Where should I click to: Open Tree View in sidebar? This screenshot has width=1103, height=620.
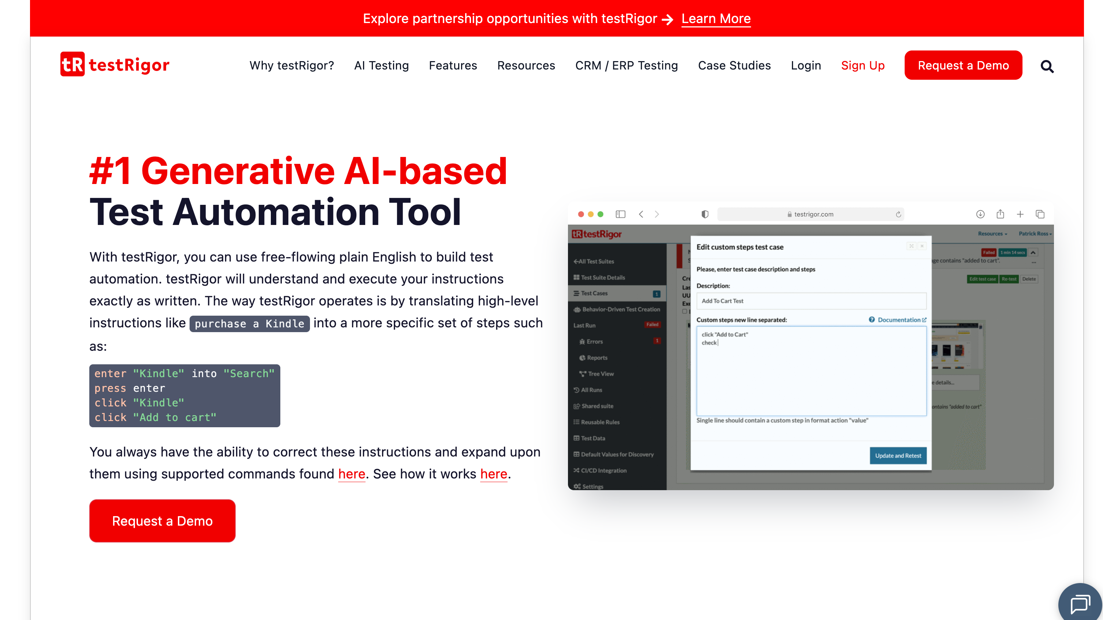[596, 373]
